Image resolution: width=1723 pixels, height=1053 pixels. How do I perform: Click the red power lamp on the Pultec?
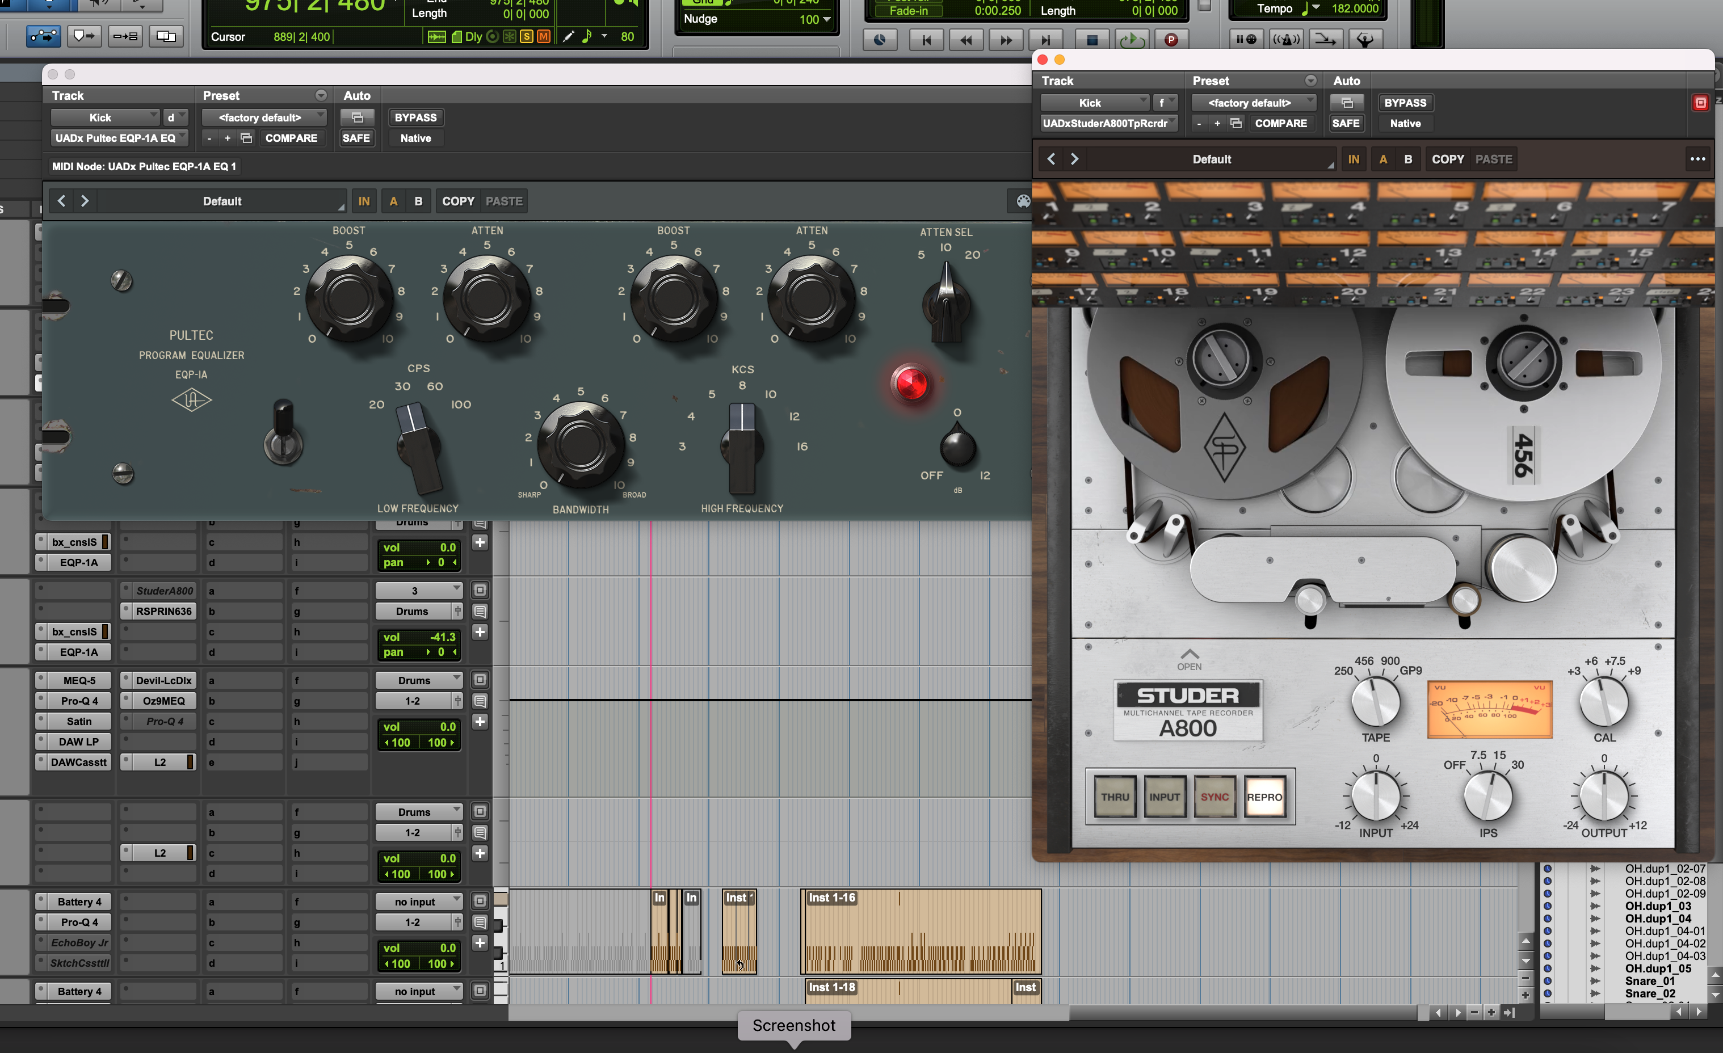(x=910, y=383)
